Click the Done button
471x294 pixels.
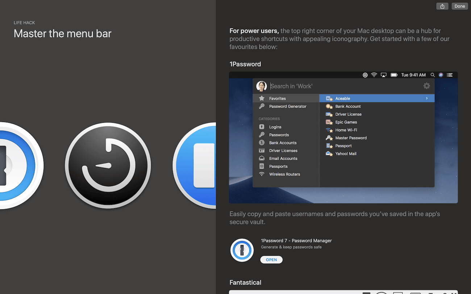coord(459,6)
